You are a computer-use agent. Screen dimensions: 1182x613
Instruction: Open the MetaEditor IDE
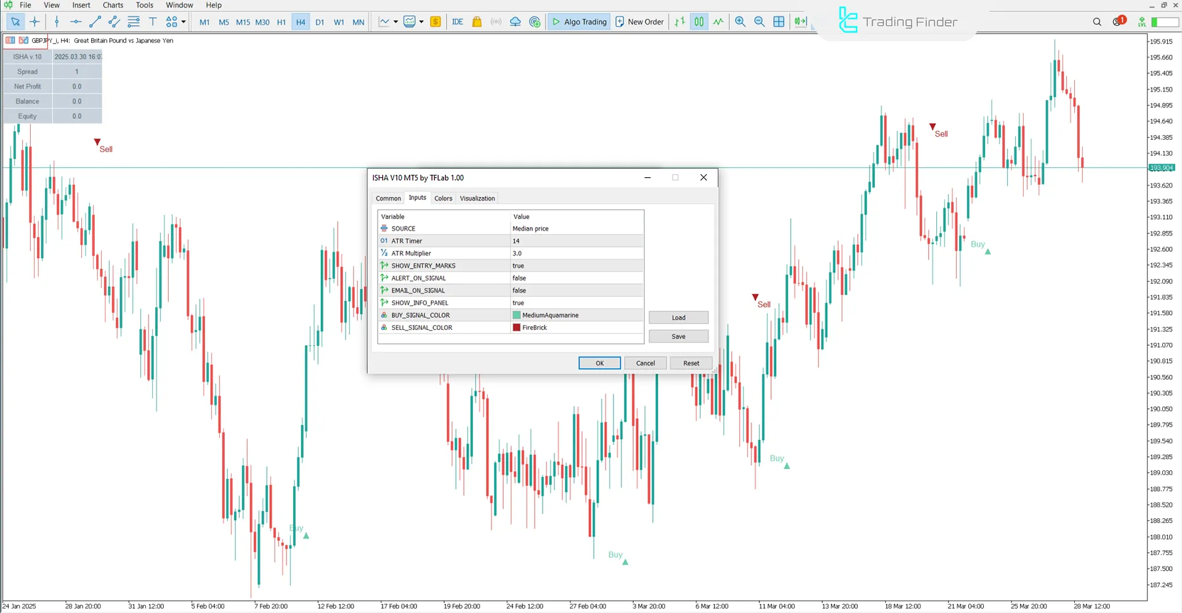click(458, 22)
